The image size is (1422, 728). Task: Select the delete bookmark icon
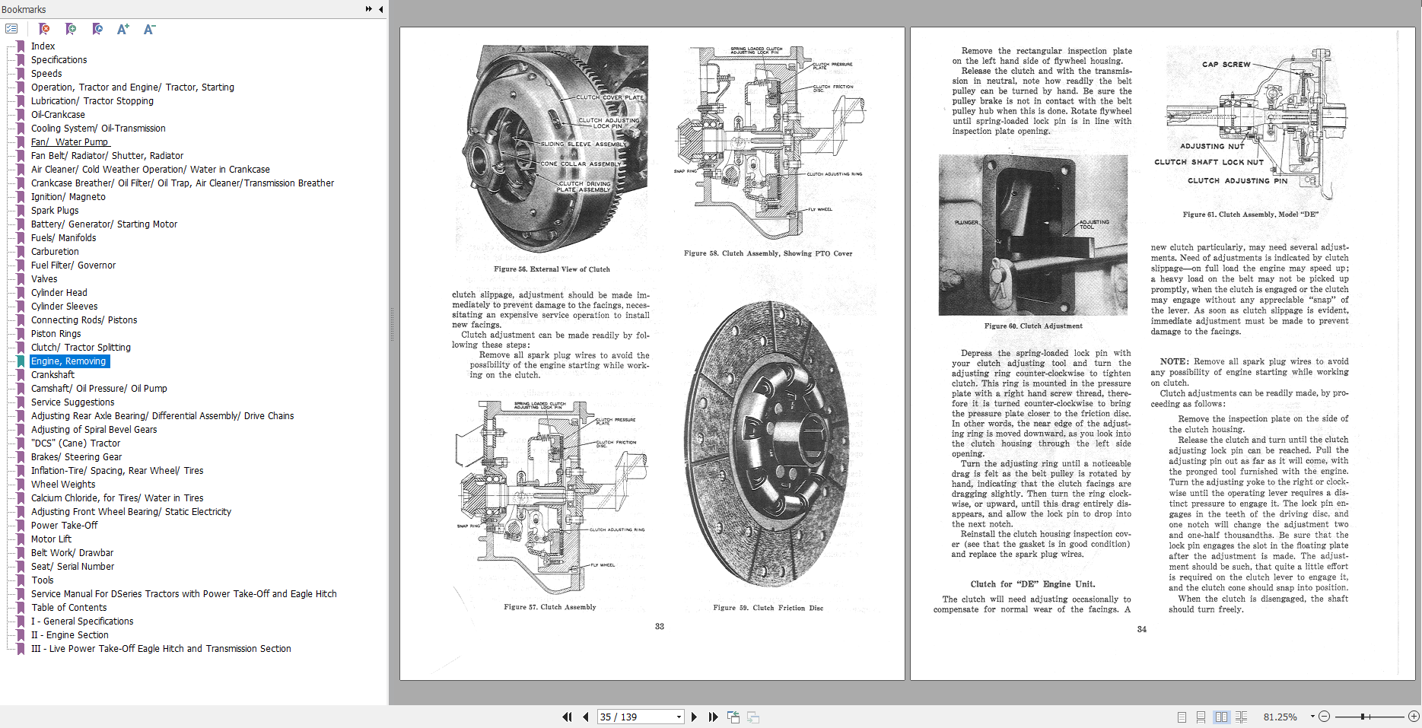pyautogui.click(x=44, y=28)
